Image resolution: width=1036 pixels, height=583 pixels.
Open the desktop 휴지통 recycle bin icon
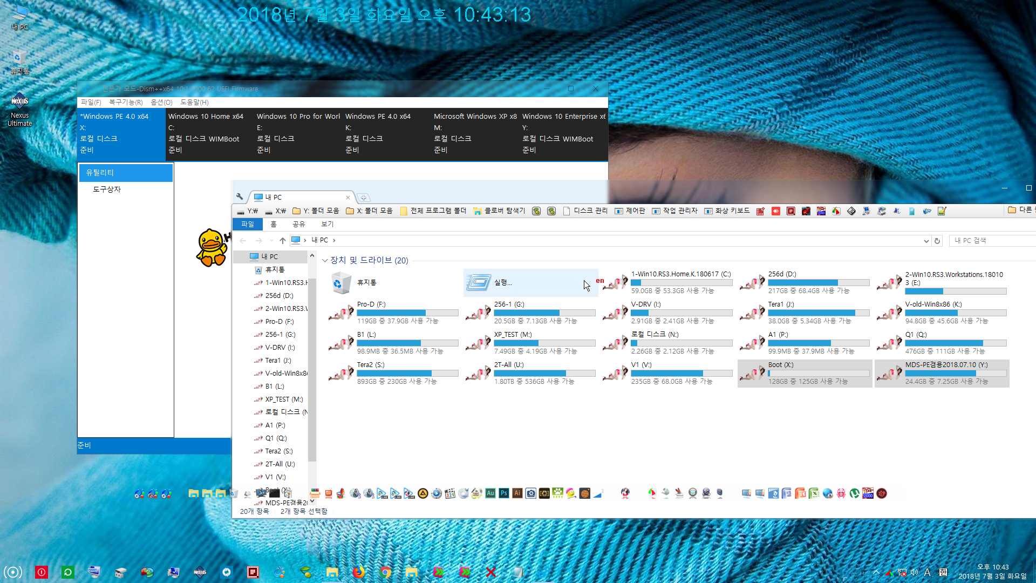point(20,62)
